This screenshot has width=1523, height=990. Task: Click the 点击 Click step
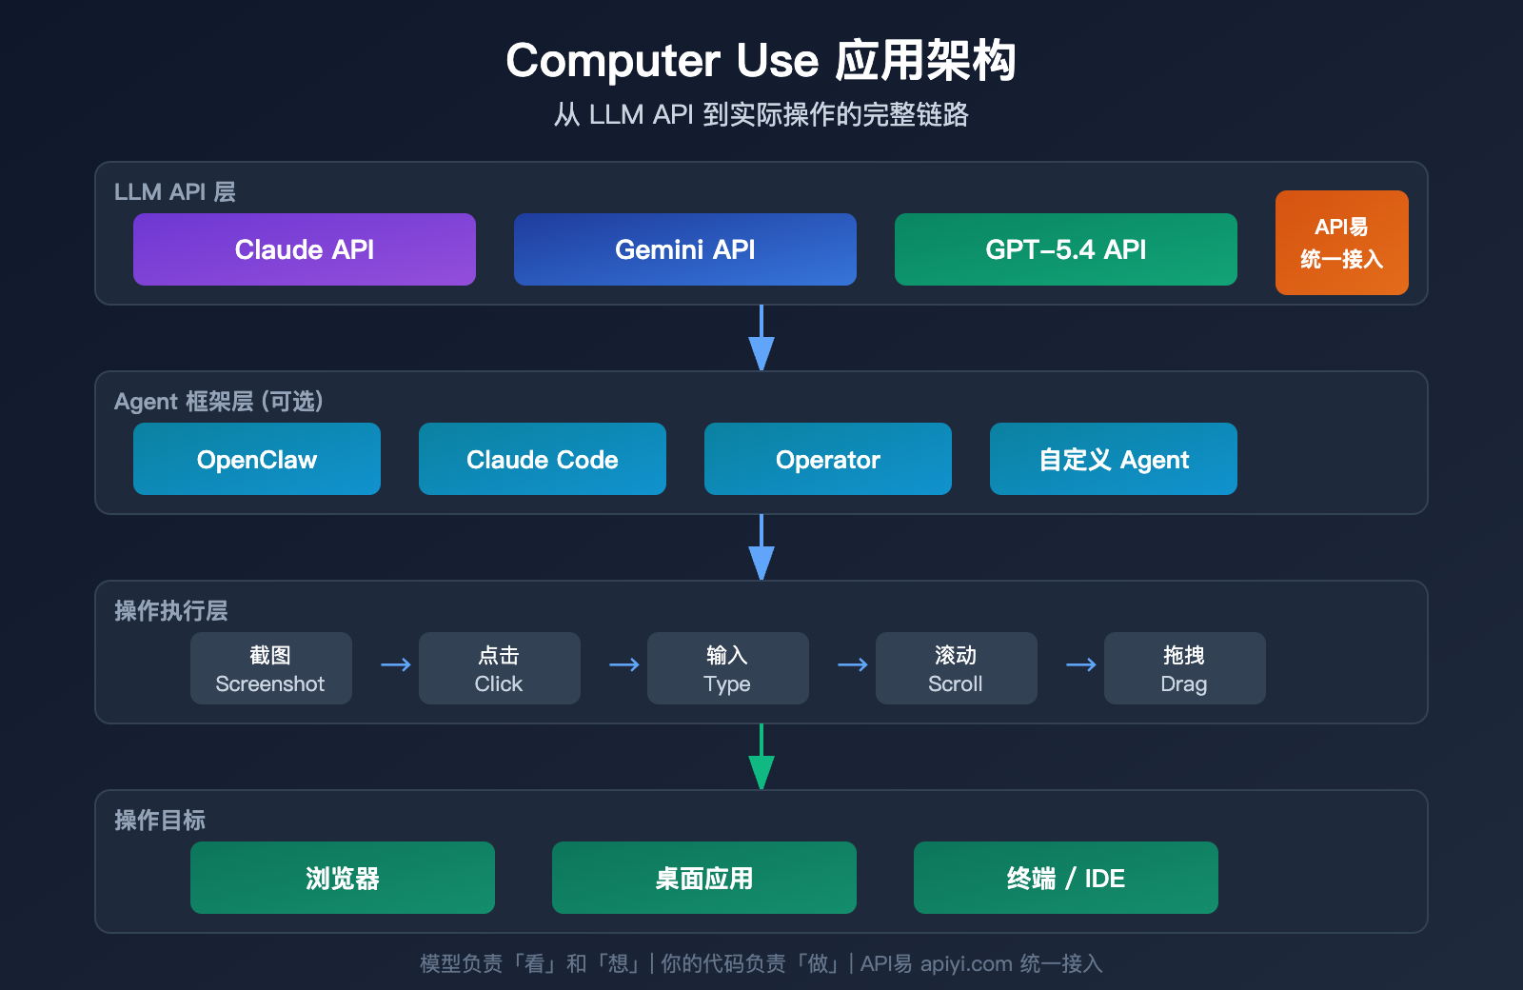(x=499, y=668)
